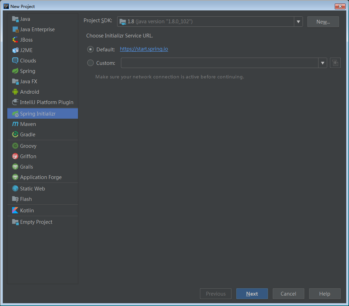349x306 pixels.
Task: Select the Flash row label
Action: coord(26,199)
